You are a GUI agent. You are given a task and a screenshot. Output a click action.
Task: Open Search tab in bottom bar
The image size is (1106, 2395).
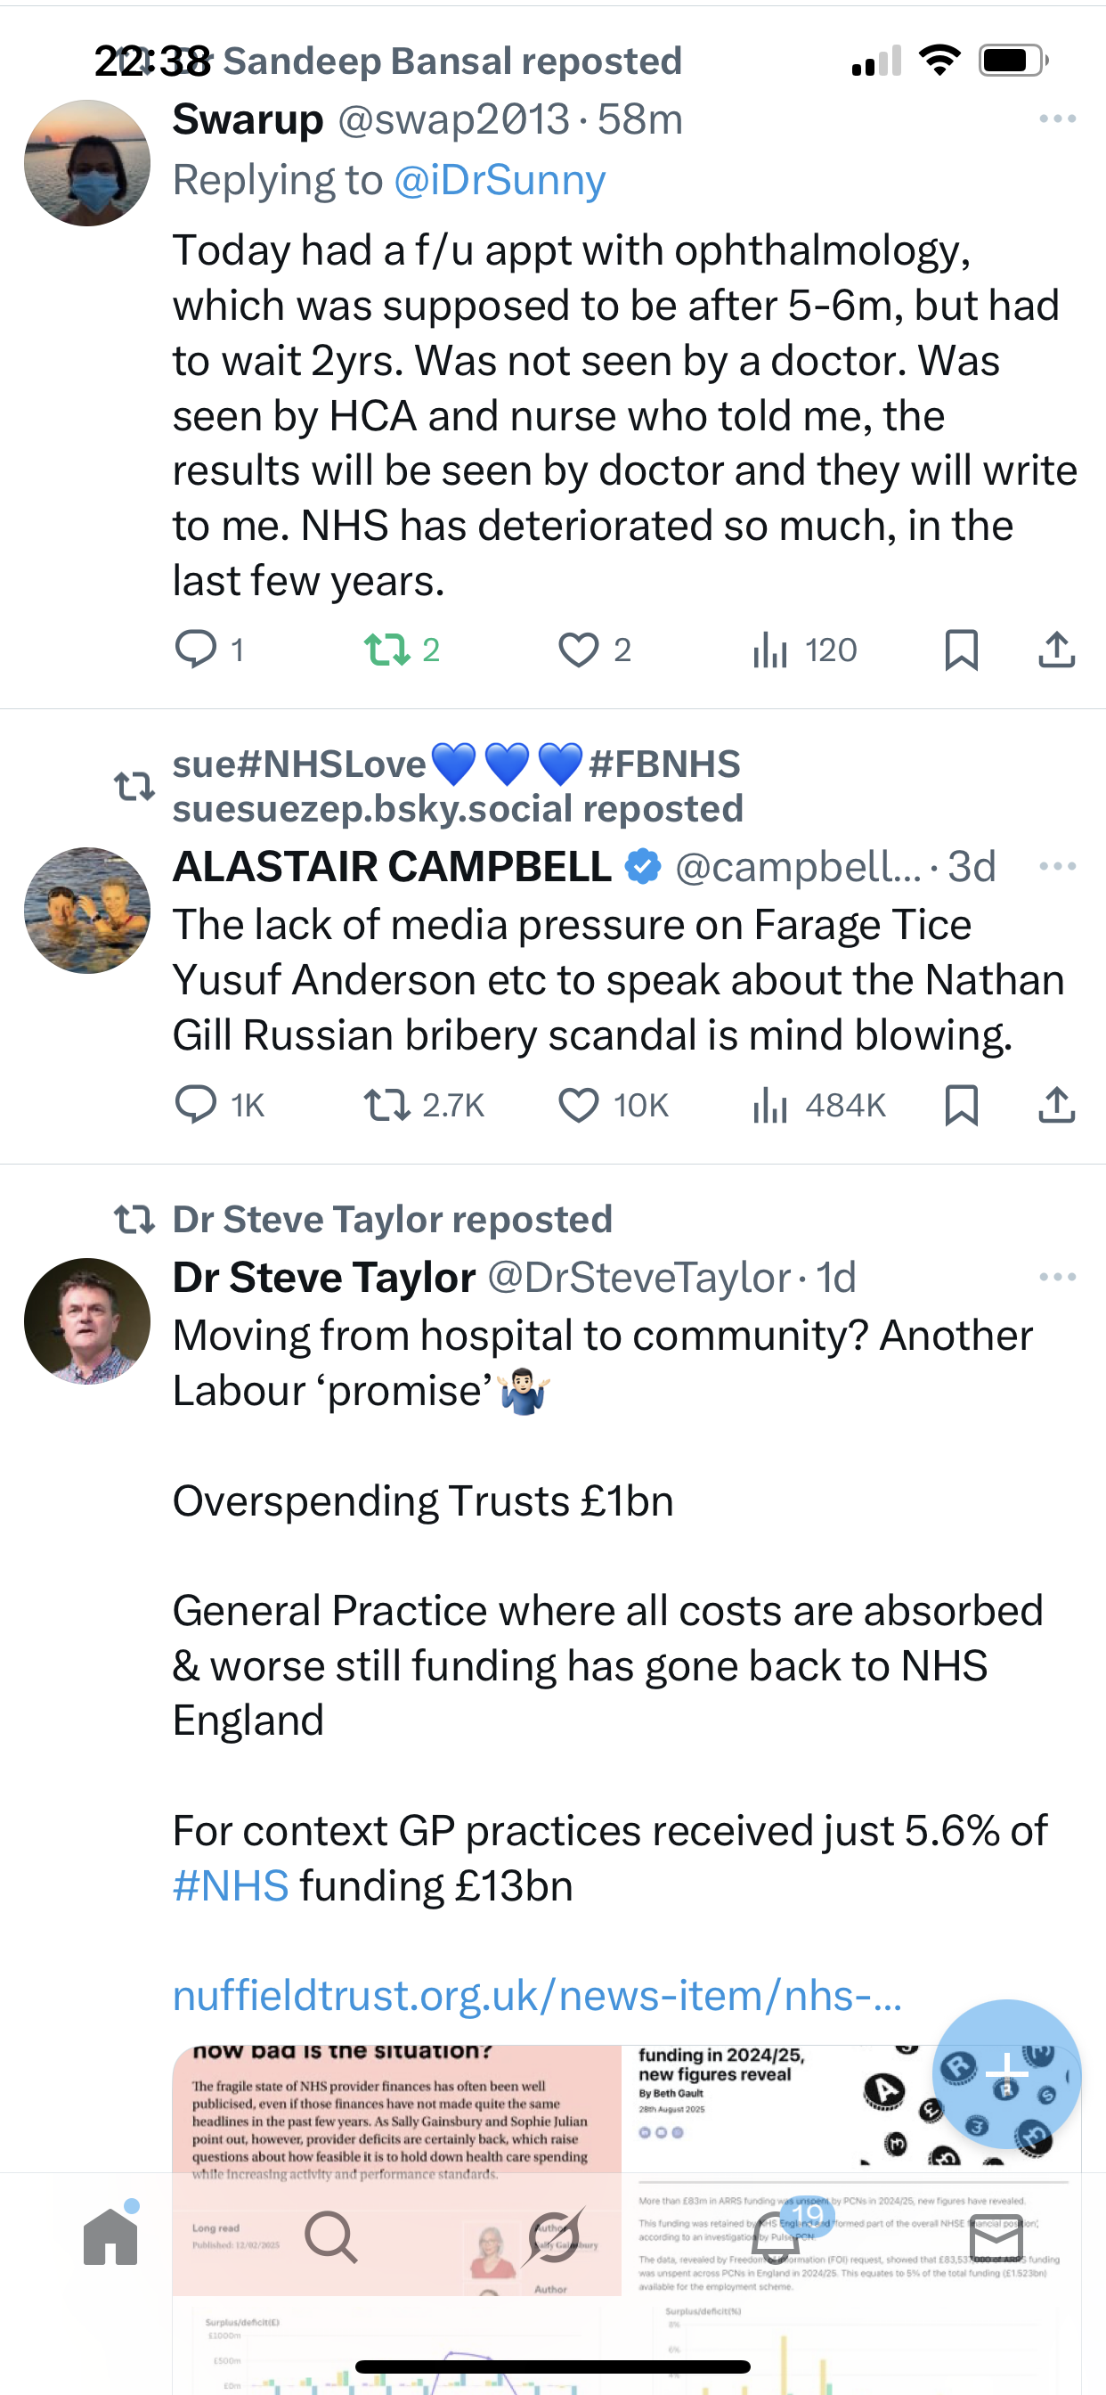point(331,2237)
